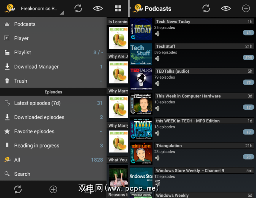Show Latest episodes (7d)
Image resolution: width=256 pixels, height=198 pixels.
53,103
